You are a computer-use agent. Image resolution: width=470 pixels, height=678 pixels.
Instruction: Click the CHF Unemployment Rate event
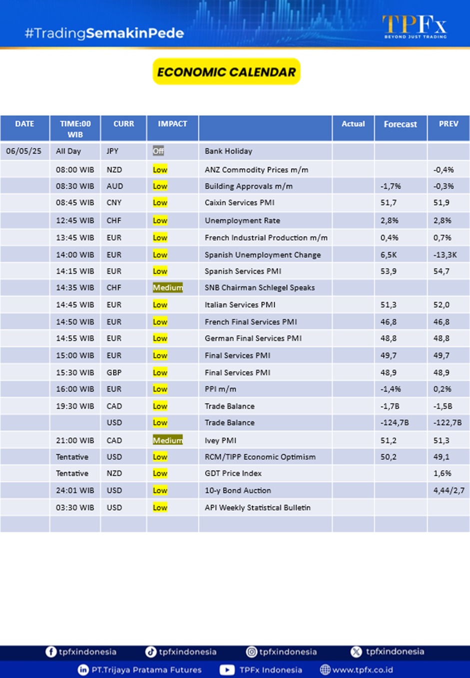(x=242, y=221)
